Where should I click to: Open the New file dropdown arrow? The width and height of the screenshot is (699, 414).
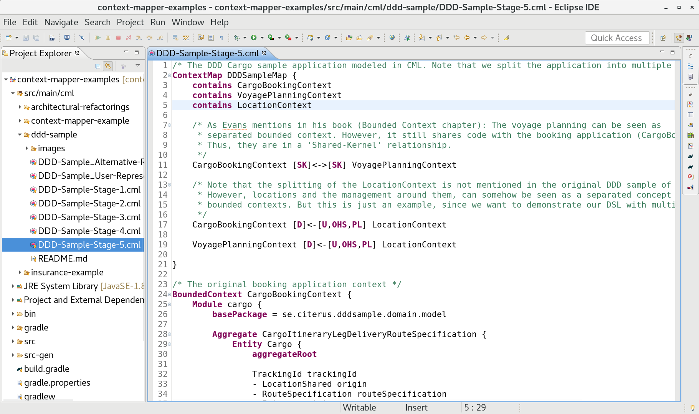pos(17,38)
